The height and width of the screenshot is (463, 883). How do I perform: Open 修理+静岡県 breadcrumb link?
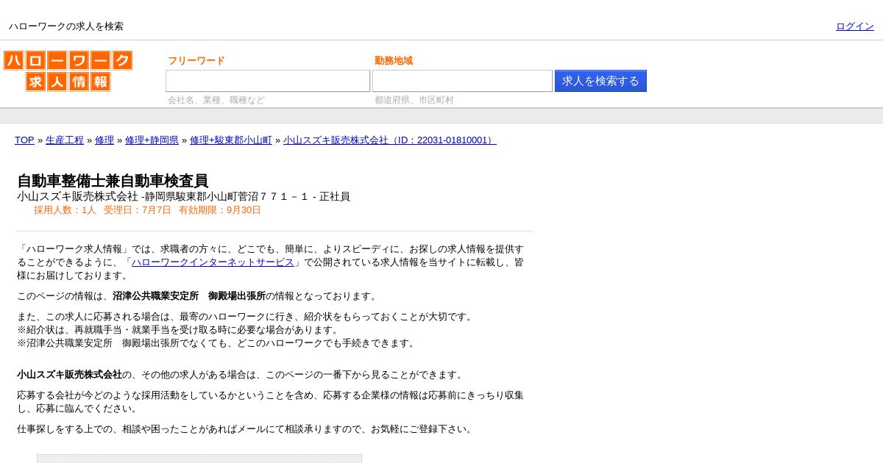pyautogui.click(x=152, y=140)
